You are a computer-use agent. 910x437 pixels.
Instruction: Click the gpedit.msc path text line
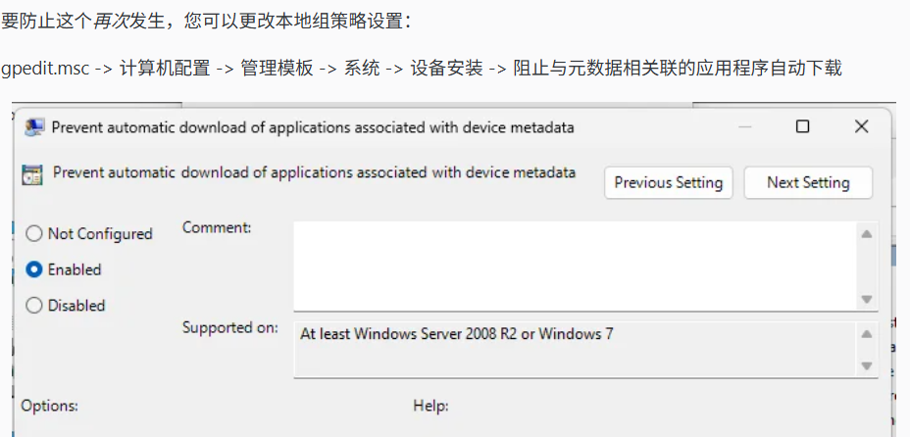(x=422, y=69)
